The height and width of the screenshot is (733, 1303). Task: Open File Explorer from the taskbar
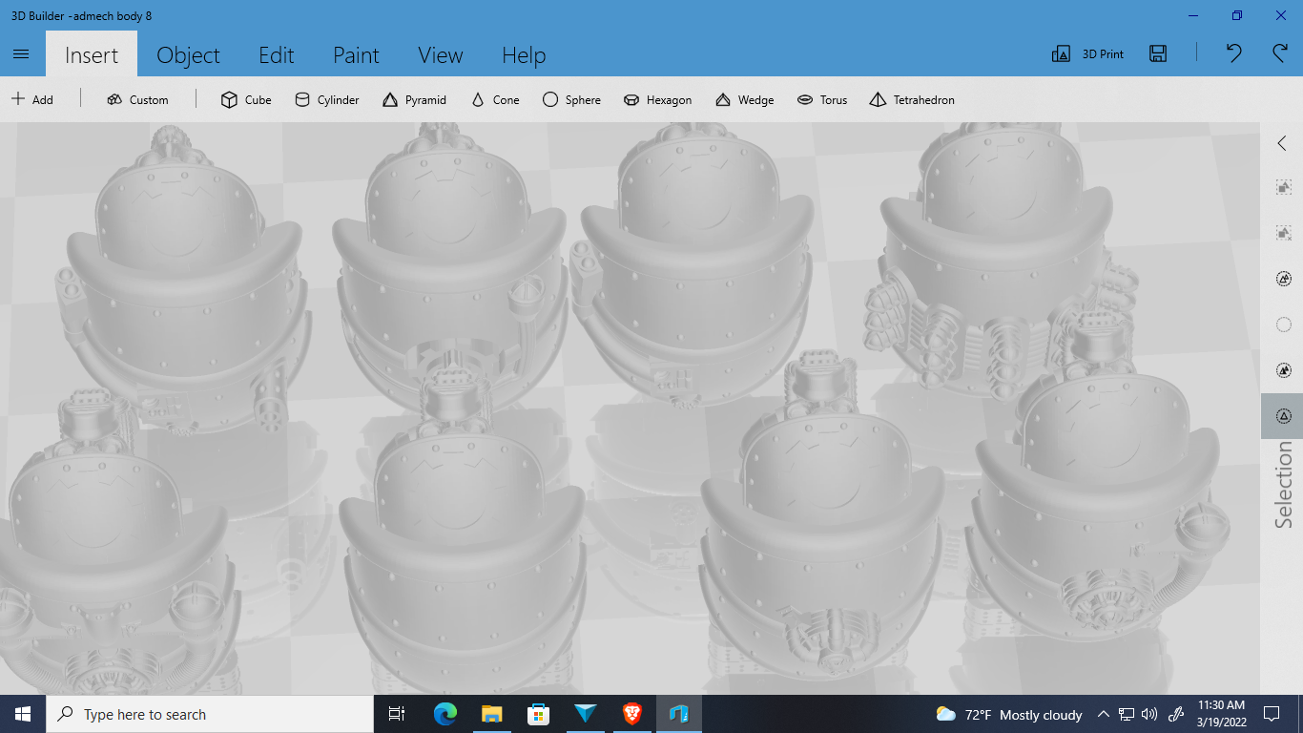pos(491,714)
